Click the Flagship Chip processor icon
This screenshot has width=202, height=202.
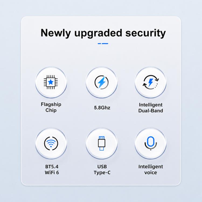pos(51,82)
